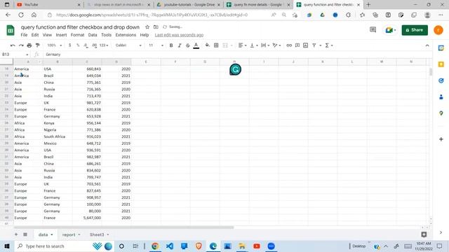This screenshot has width=449, height=252.
Task: Show the all sheets list
Action: click(25, 234)
